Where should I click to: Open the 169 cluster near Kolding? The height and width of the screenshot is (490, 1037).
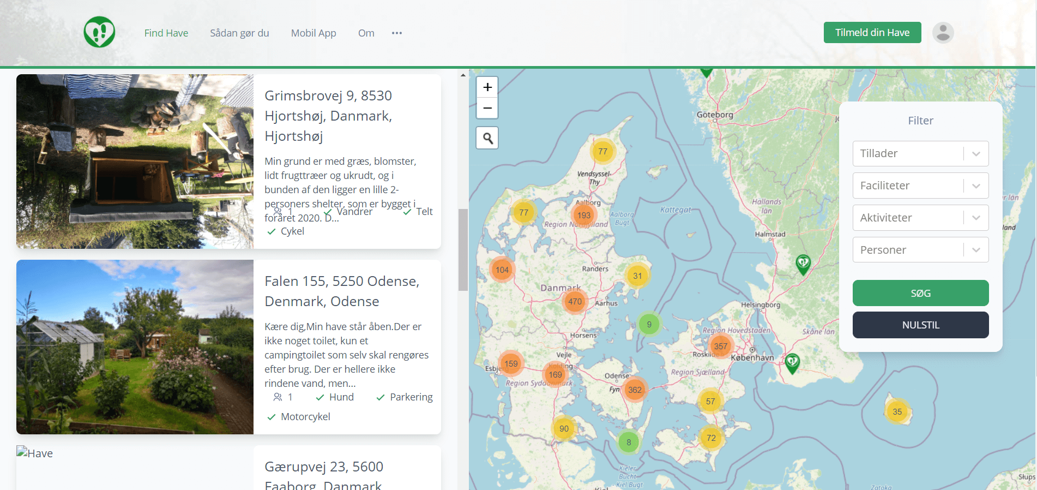coord(555,374)
